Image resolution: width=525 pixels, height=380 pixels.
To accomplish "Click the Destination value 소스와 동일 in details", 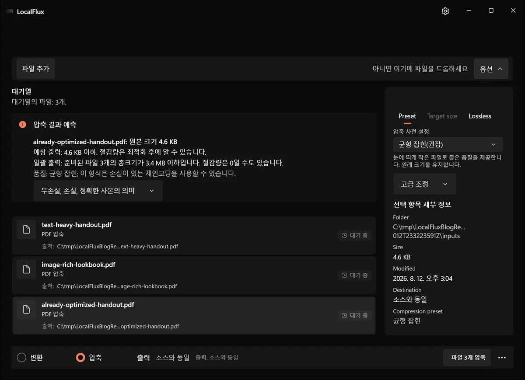I will pos(410,300).
